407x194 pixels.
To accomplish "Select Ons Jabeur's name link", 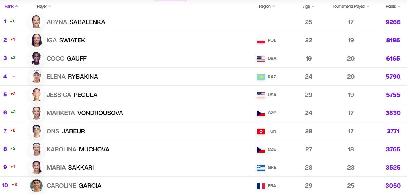I will 66,131.
